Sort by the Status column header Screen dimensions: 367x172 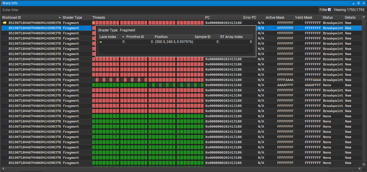(x=328, y=17)
